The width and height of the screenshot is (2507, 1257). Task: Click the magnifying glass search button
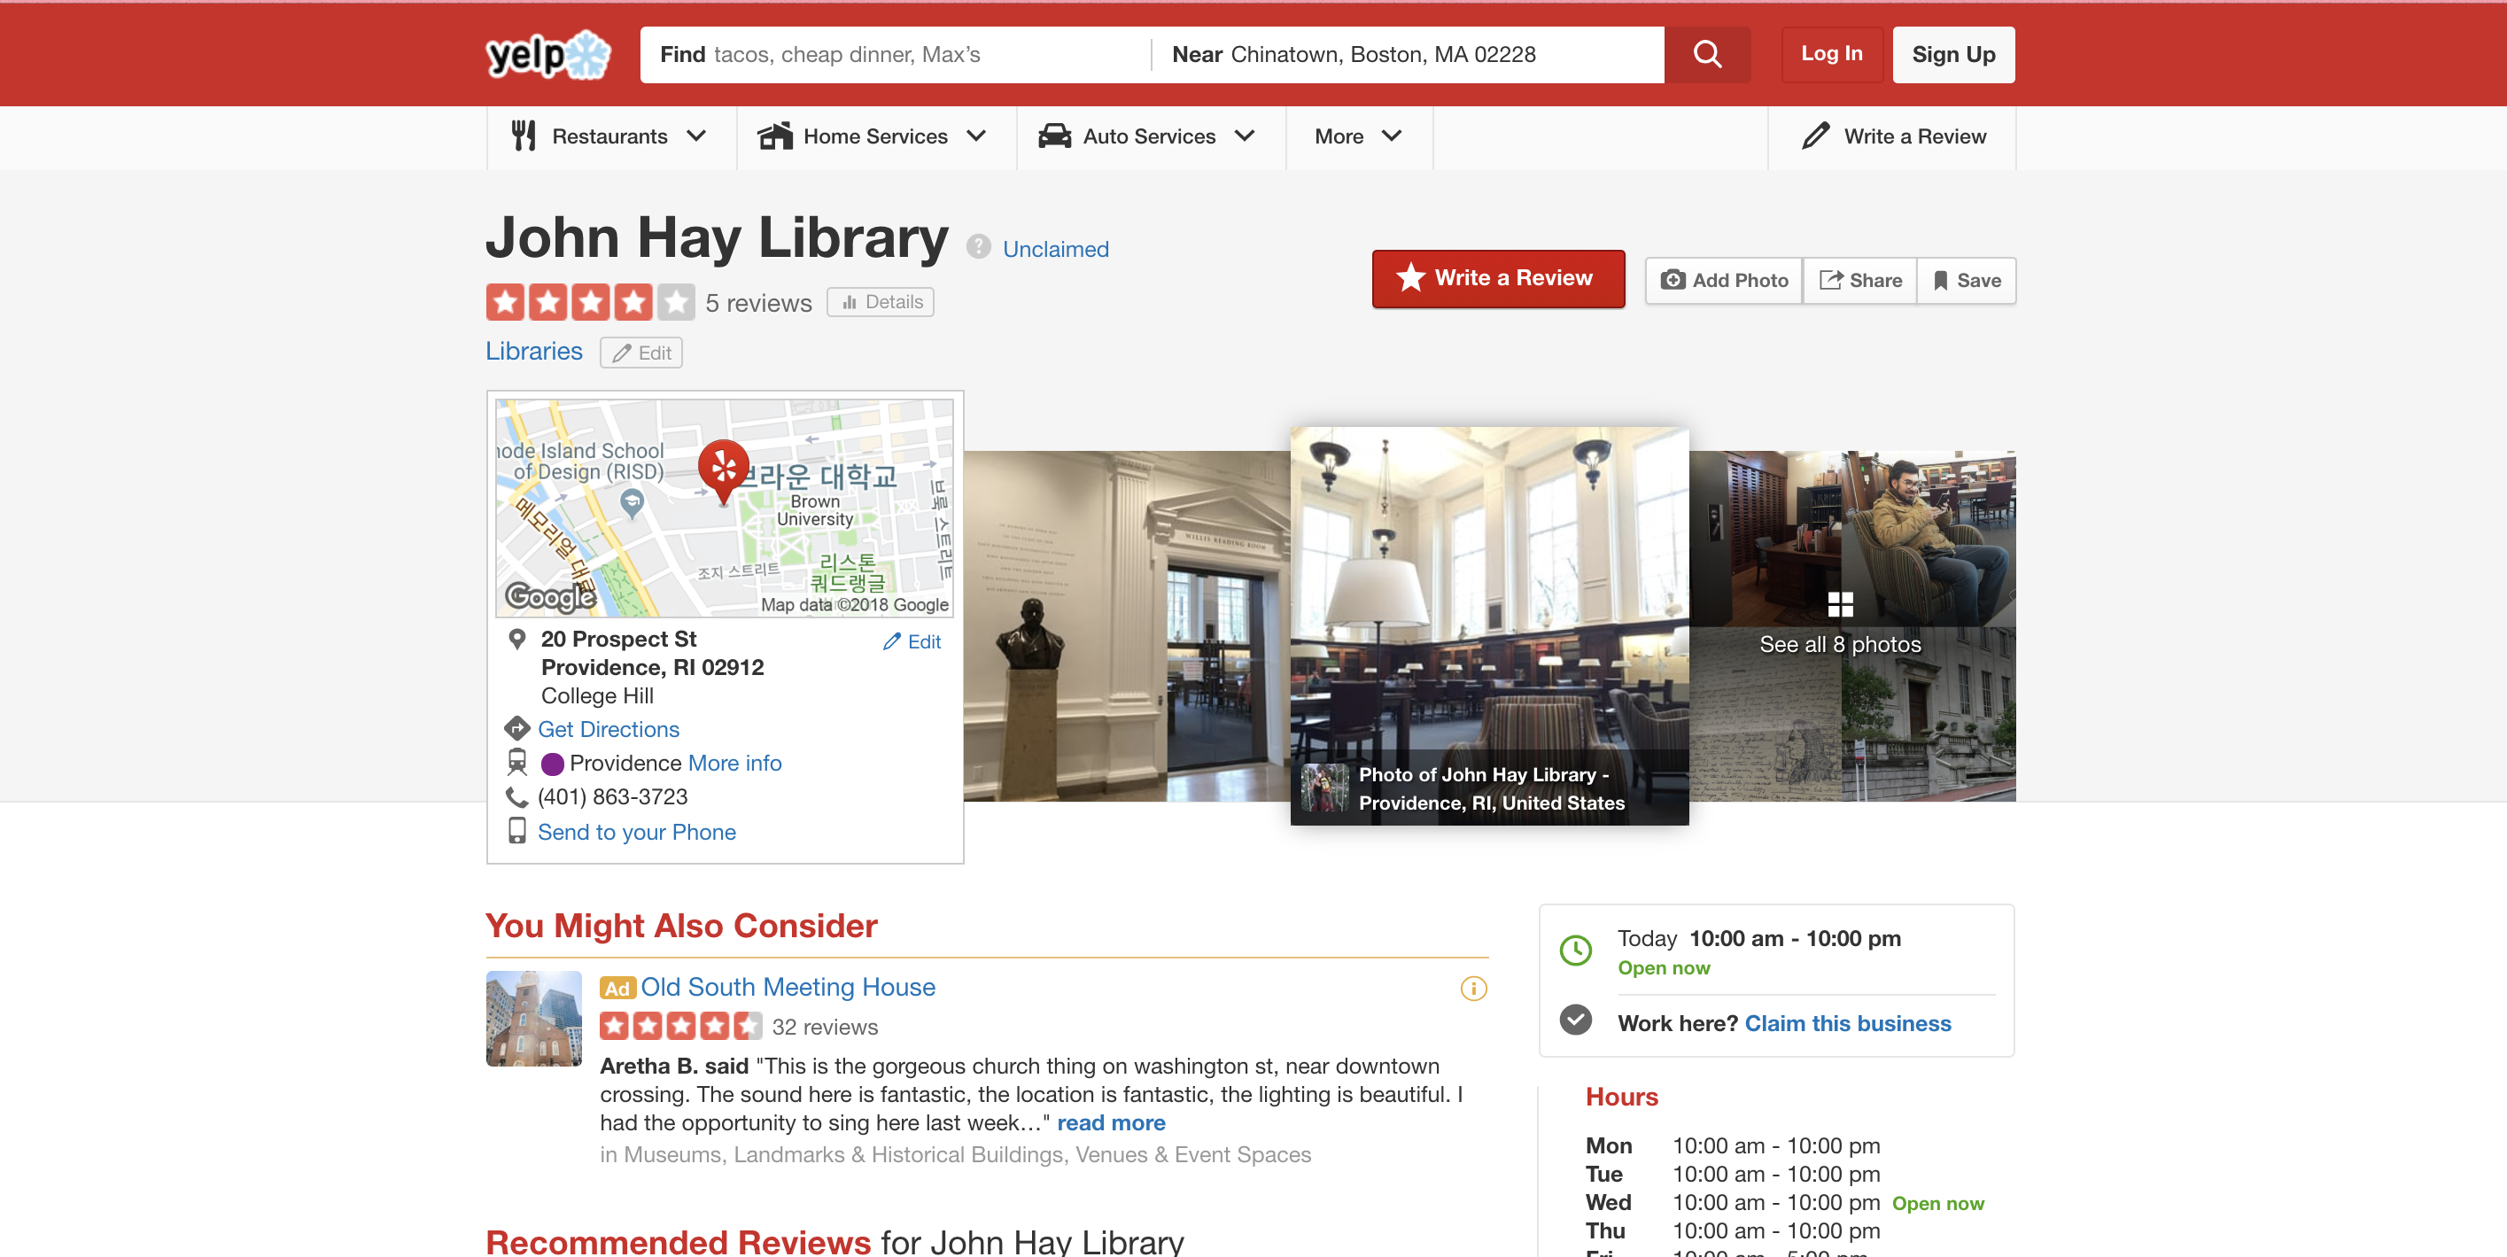tap(1707, 55)
